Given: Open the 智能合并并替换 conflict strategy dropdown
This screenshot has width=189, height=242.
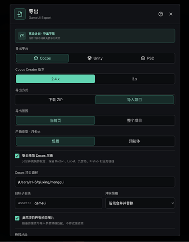Looking at the screenshot, I should 140,203.
